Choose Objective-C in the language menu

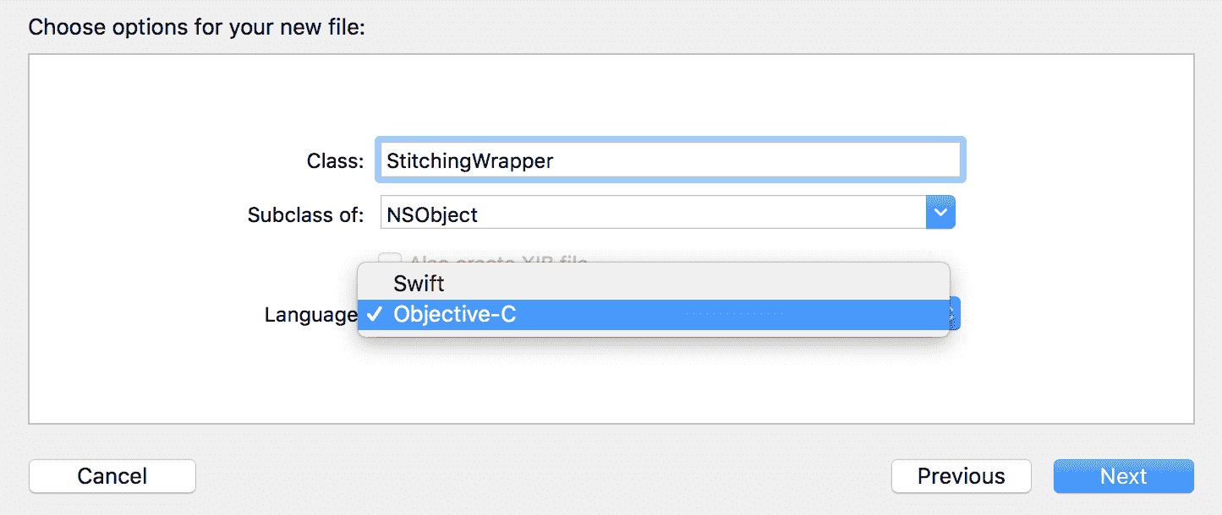coord(455,315)
